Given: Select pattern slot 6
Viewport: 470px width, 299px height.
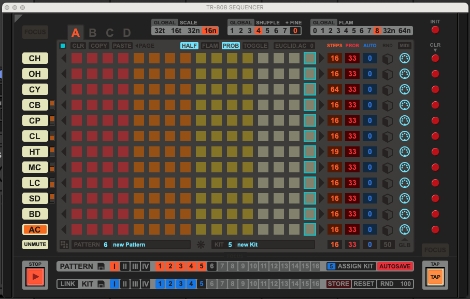Looking at the screenshot, I should [212, 266].
